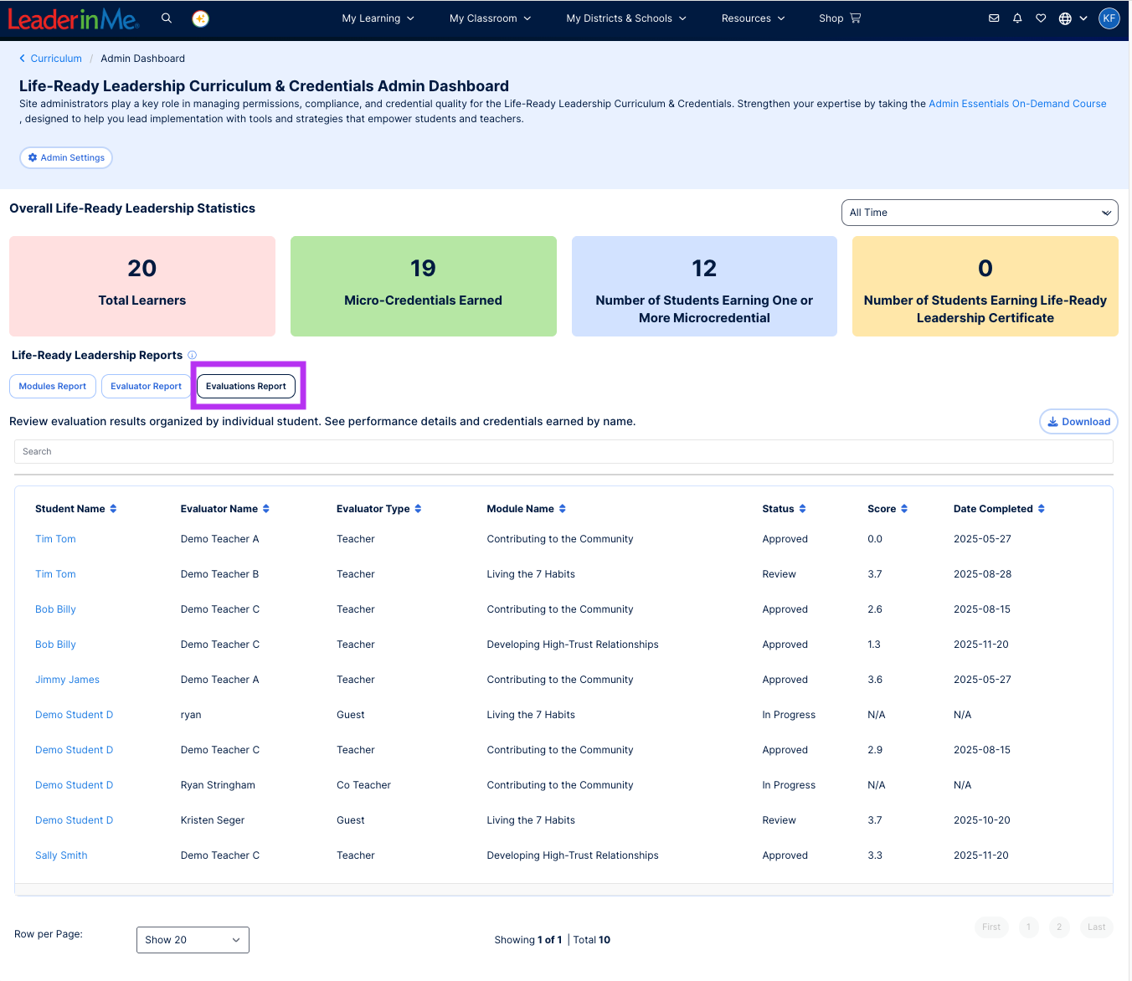
Task: Sort table by Score
Action: click(904, 509)
